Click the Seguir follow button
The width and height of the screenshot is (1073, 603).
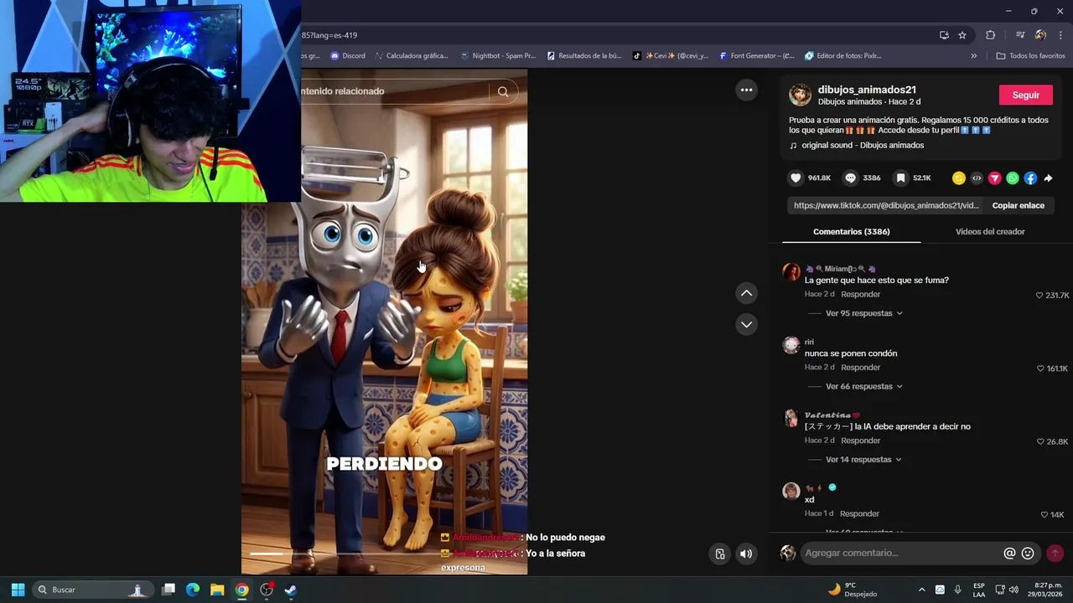pyautogui.click(x=1025, y=95)
